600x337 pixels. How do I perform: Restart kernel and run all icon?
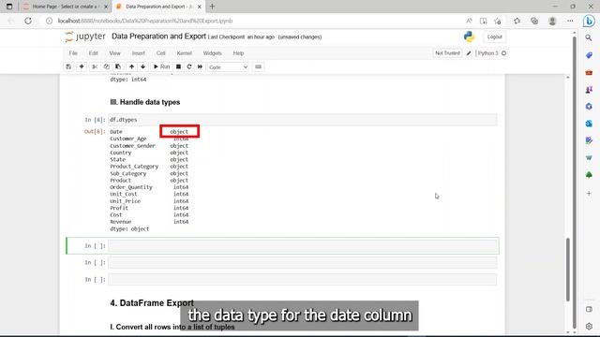[200, 66]
